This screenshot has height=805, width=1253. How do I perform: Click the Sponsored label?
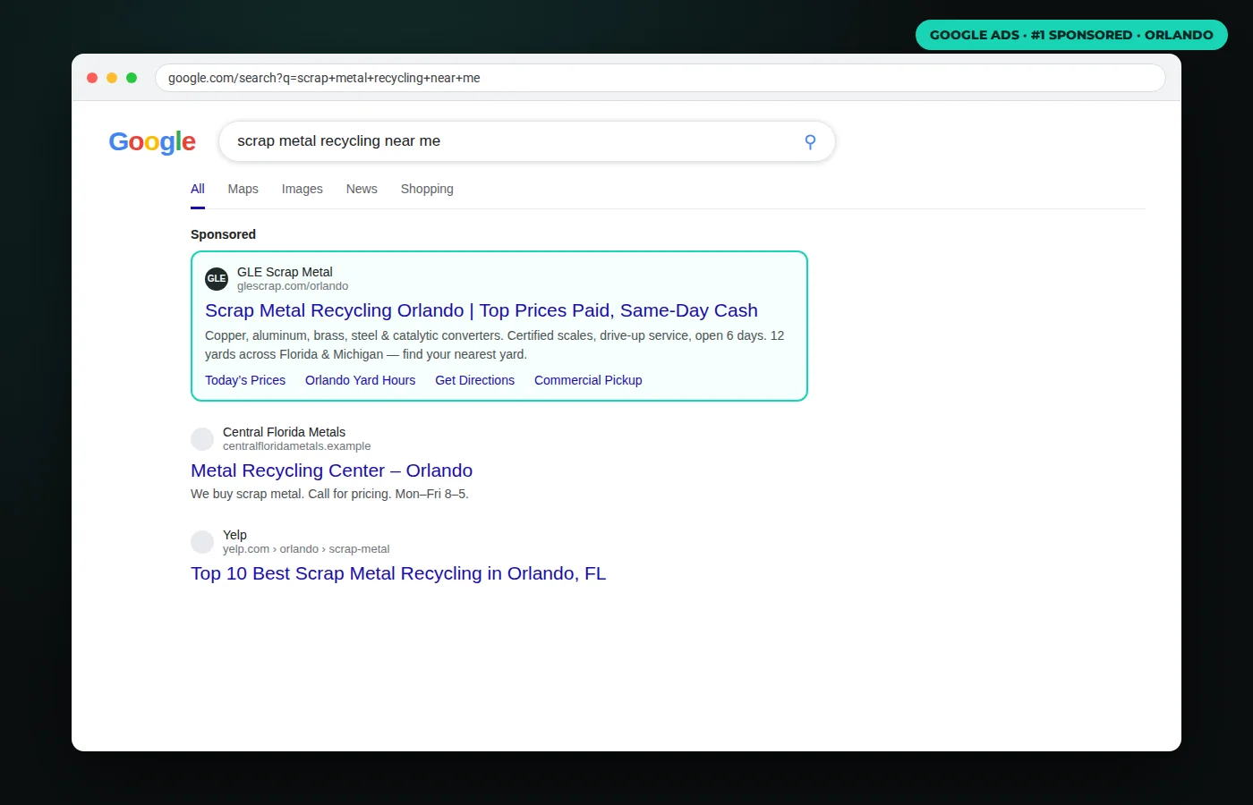tap(223, 234)
